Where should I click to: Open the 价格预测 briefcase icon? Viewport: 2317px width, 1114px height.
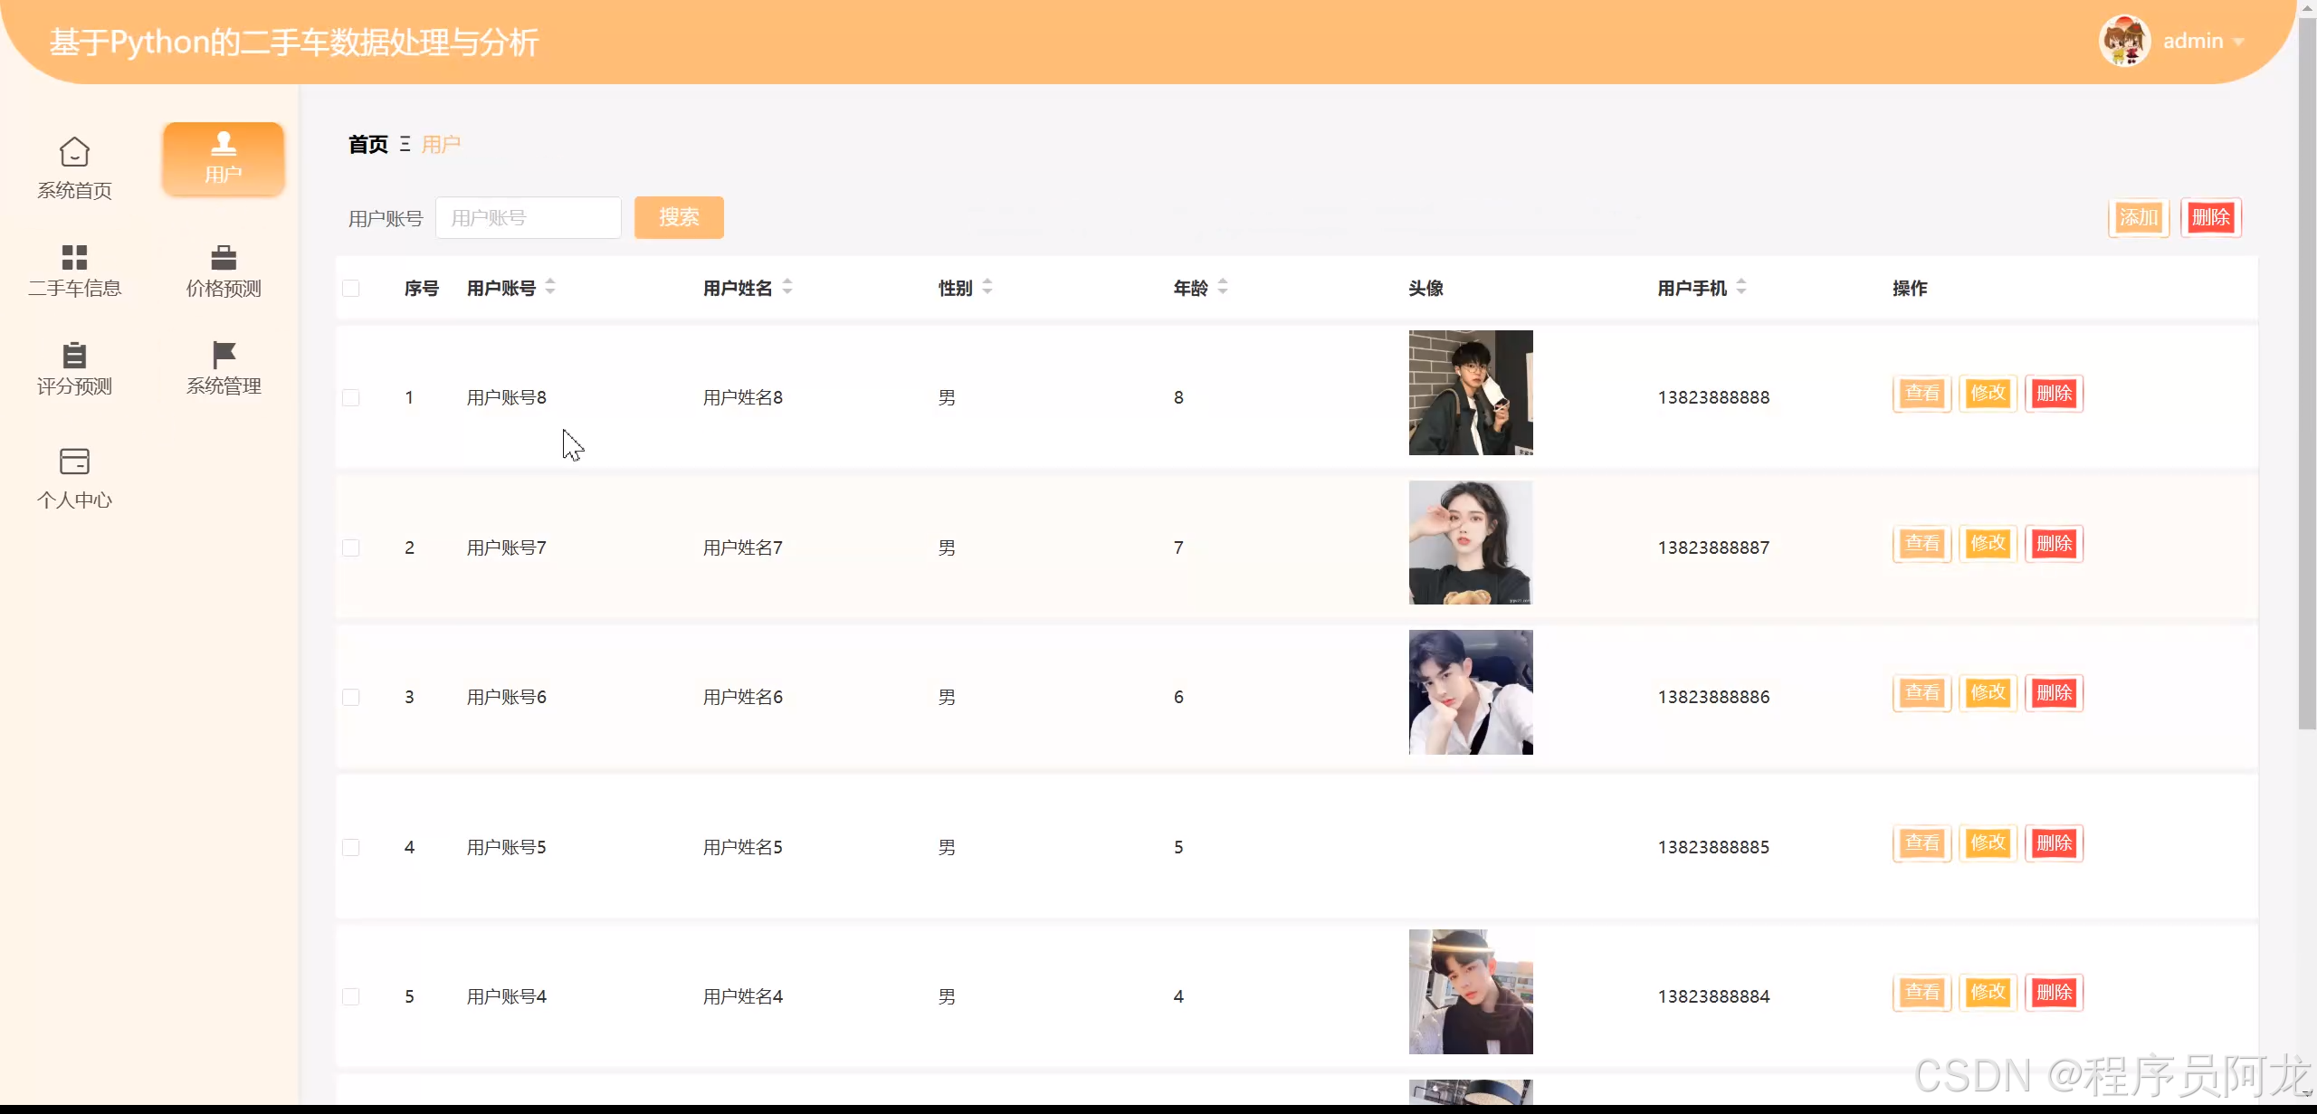point(224,257)
